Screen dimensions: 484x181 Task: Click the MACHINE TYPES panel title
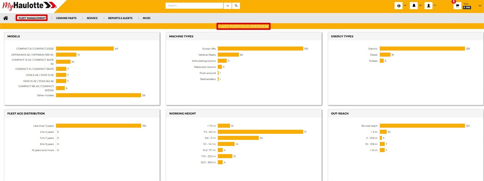(181, 36)
